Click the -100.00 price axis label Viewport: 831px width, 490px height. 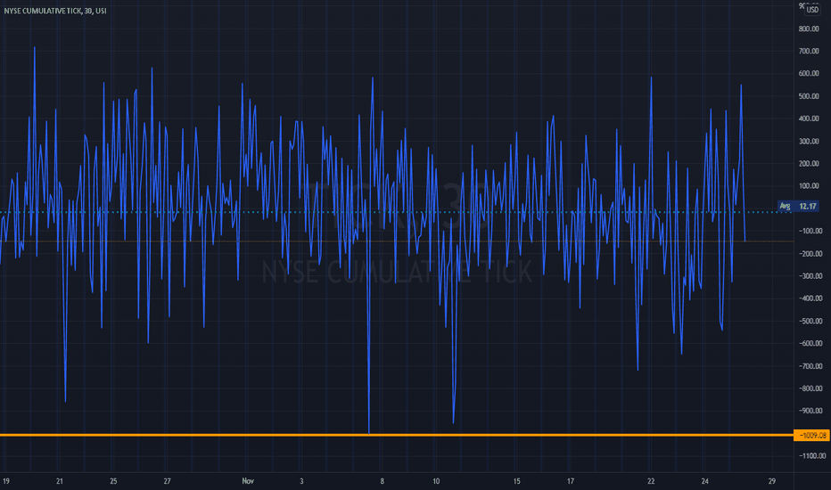pos(810,231)
